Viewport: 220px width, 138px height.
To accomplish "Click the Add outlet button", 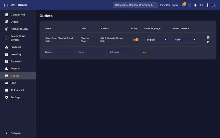I will pyautogui.click(x=145, y=52).
